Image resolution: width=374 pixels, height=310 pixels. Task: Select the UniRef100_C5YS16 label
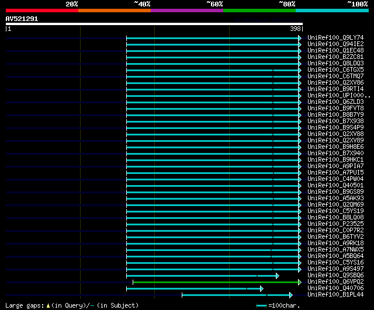pos(335,263)
